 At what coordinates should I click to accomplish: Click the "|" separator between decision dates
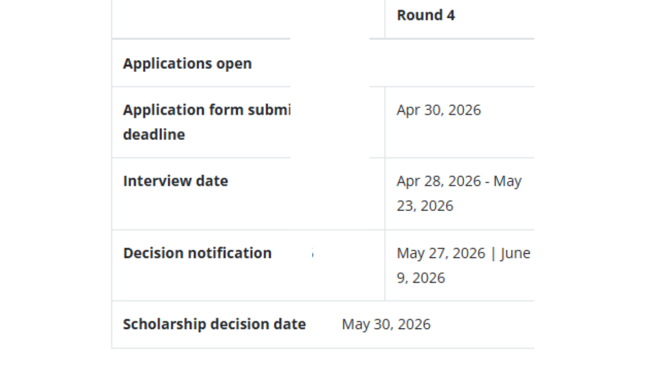coord(492,253)
